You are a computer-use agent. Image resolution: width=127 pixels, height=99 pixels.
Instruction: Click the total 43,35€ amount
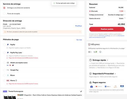(121, 24)
